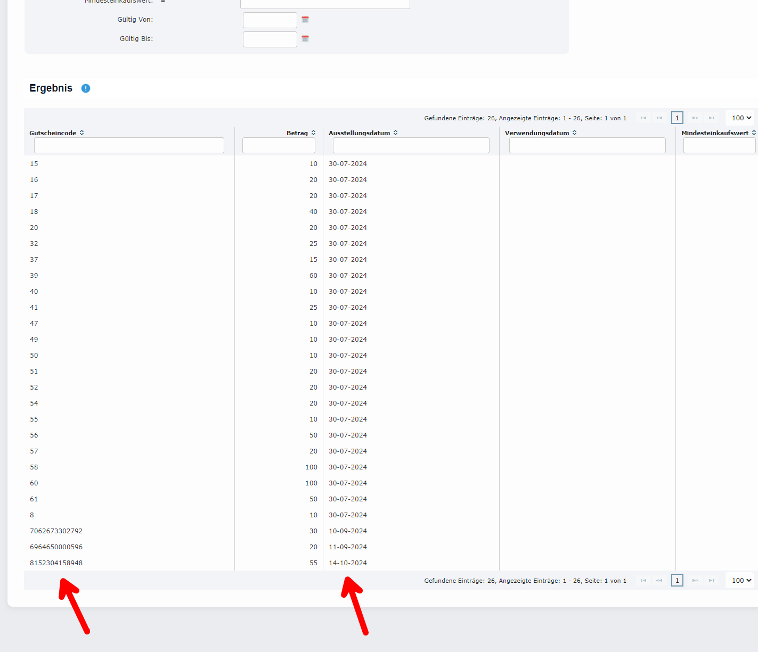The height and width of the screenshot is (652, 758).
Task: Jump to the last page using top pager
Action: click(x=712, y=118)
